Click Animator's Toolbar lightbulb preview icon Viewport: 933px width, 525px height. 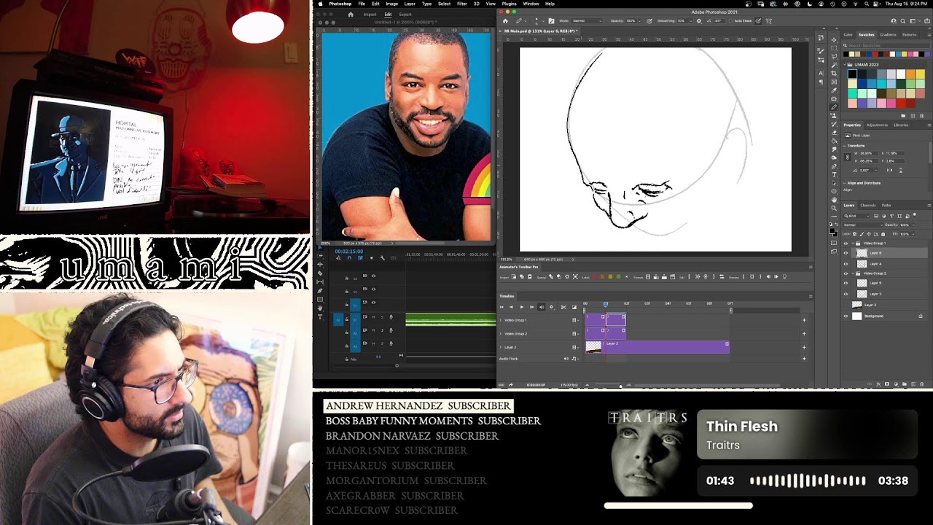pyautogui.click(x=784, y=277)
